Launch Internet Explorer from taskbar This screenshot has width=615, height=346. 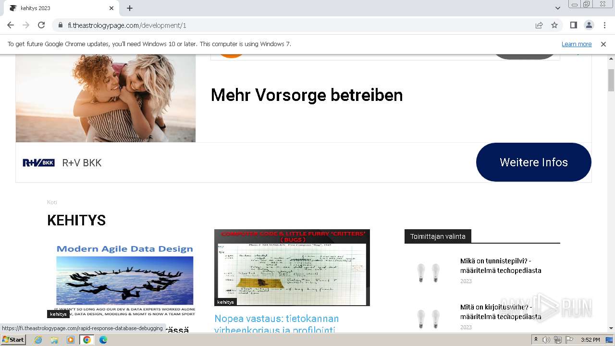[38, 340]
